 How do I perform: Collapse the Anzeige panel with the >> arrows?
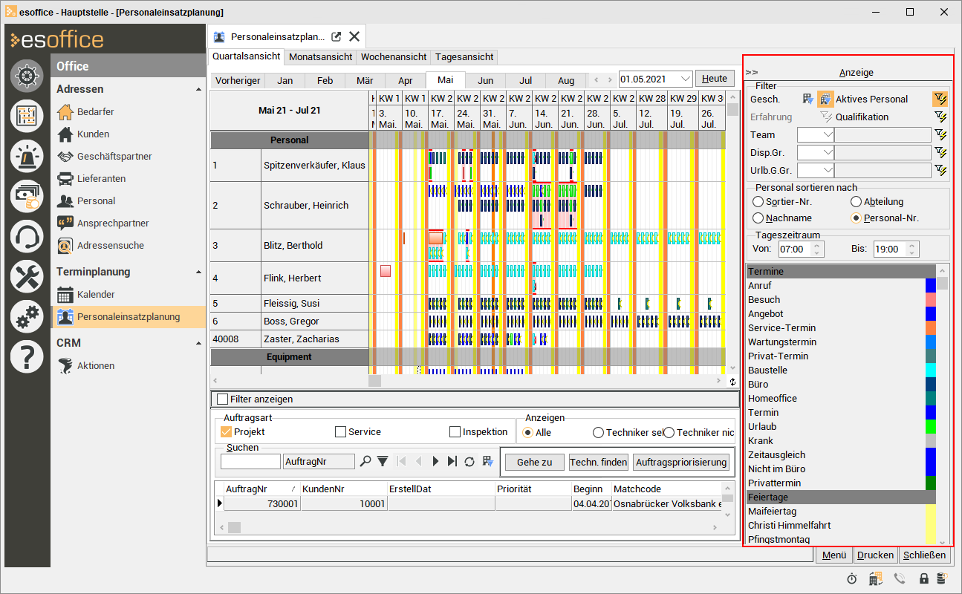pos(752,73)
